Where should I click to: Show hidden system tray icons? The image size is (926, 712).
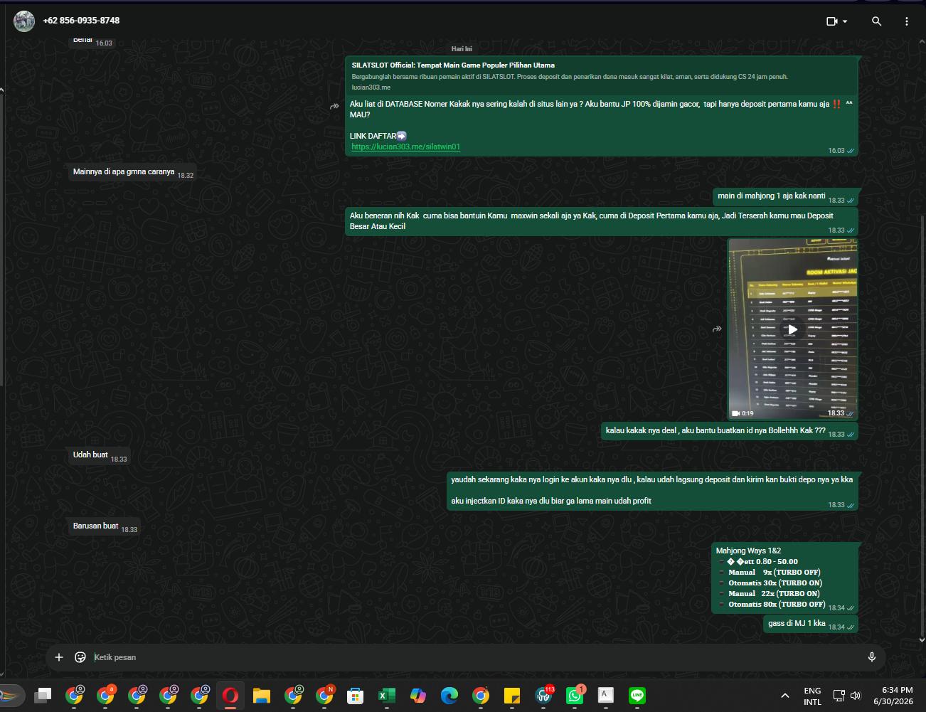[784, 696]
